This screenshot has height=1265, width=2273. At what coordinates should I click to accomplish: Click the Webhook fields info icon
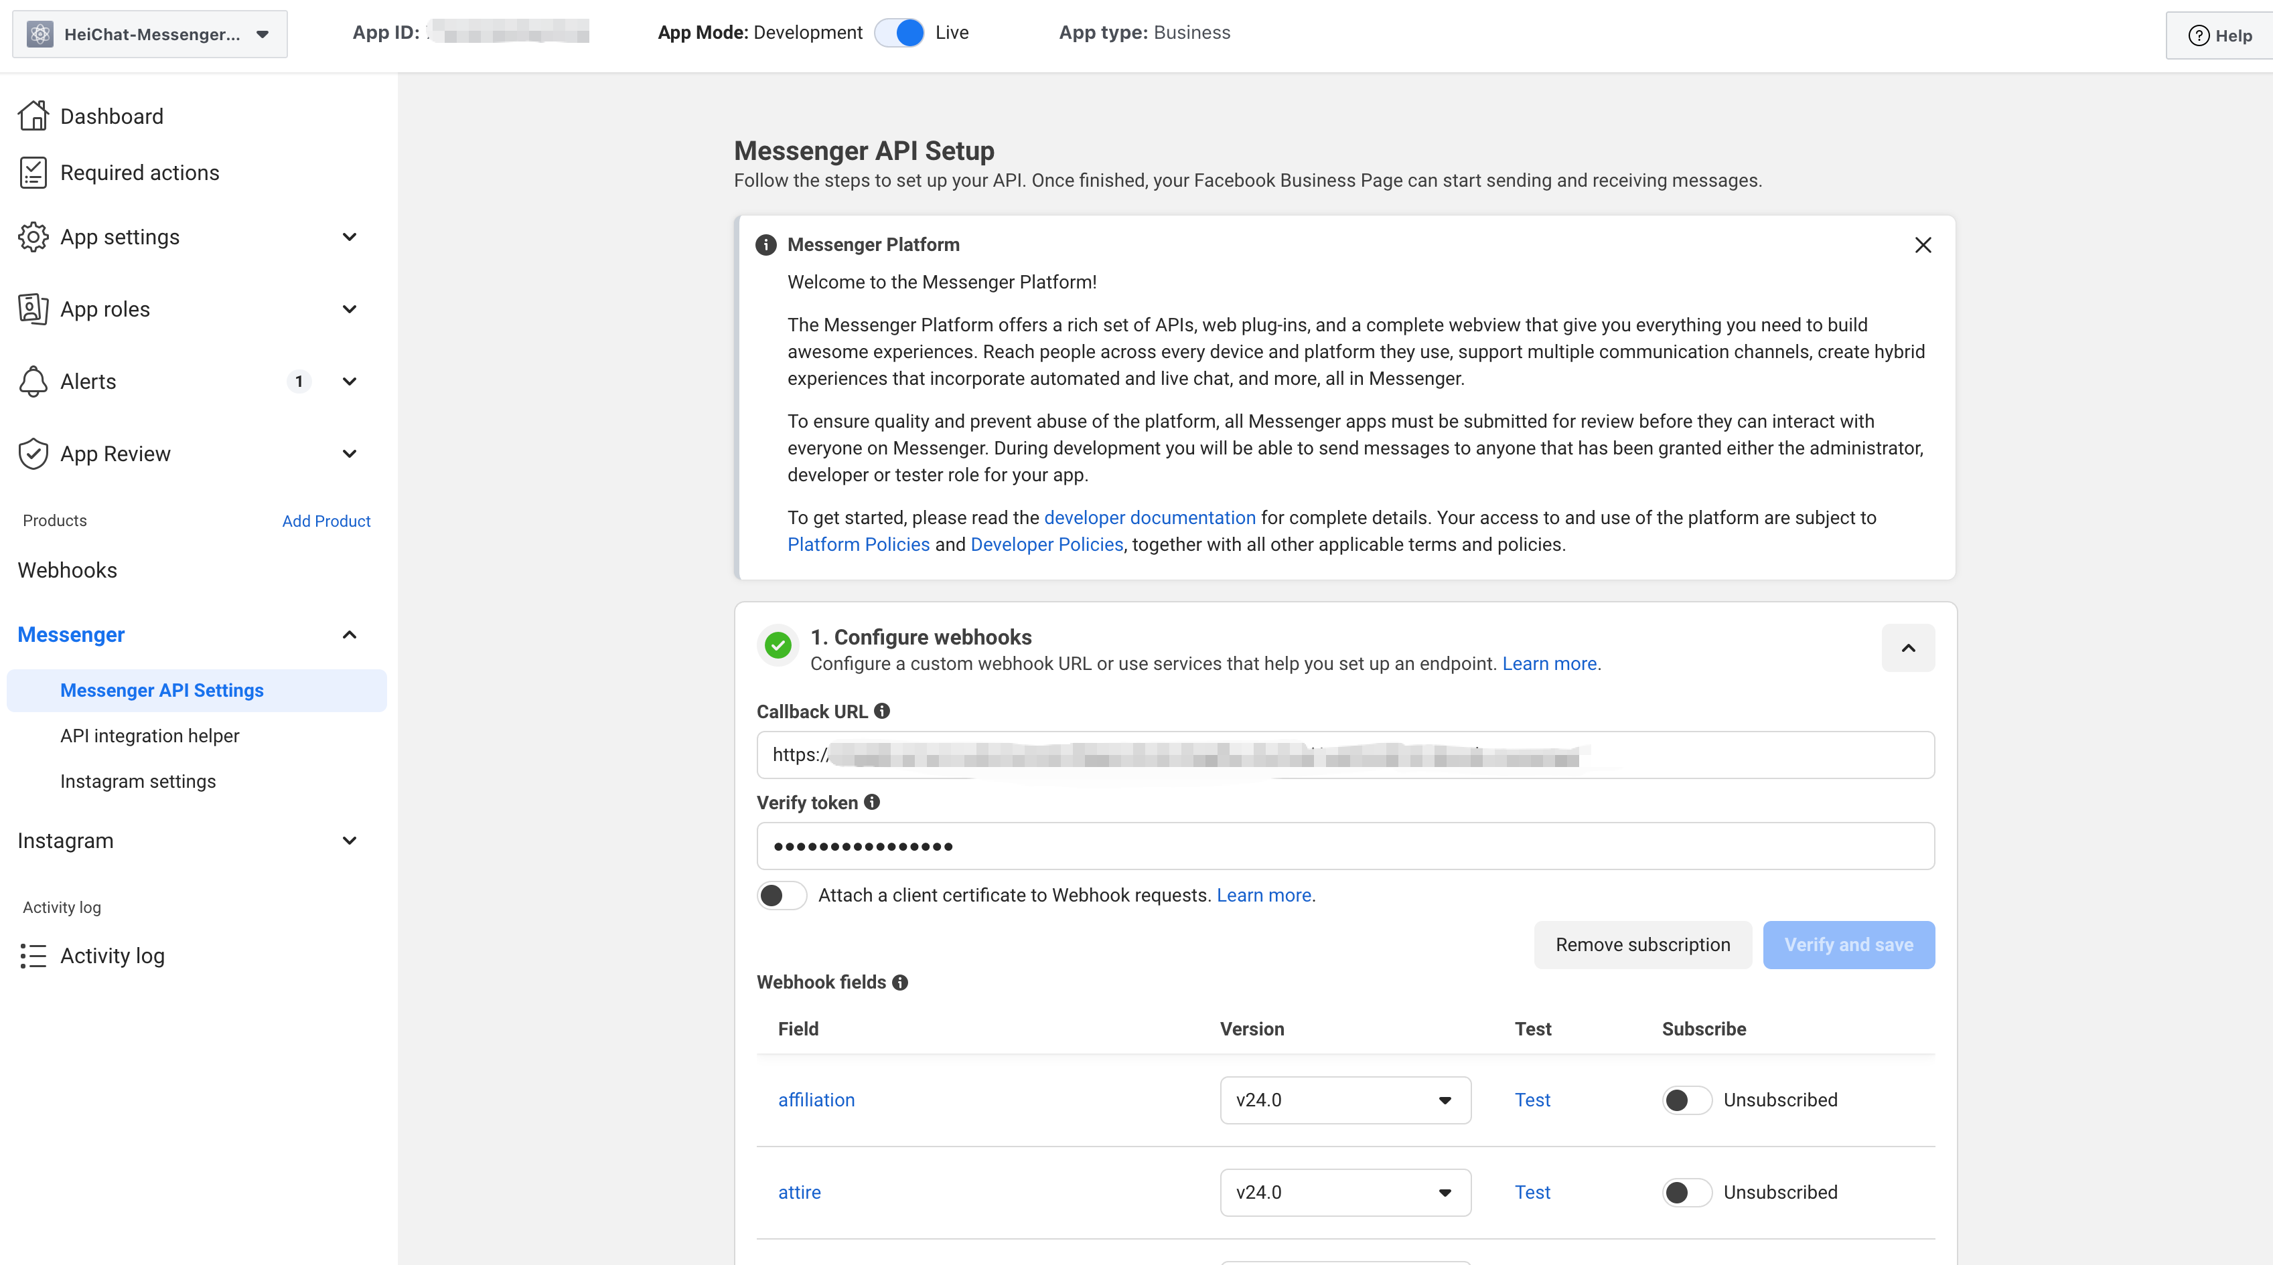900,982
